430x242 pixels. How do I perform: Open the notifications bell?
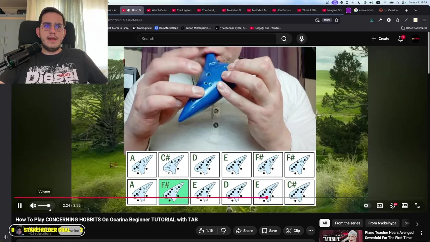coord(401,39)
